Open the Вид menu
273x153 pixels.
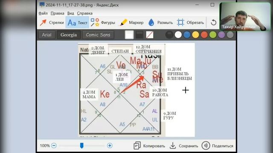(71, 13)
